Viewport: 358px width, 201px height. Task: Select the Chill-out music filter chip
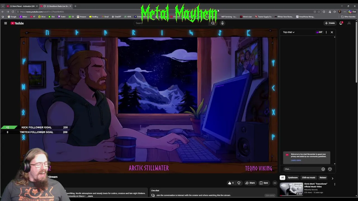coord(308,178)
